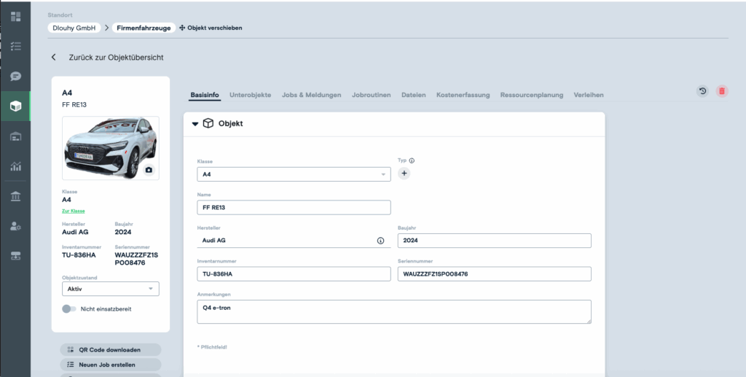Switch to the Kostenerfassung tab
This screenshot has height=377, width=746.
pos(463,95)
